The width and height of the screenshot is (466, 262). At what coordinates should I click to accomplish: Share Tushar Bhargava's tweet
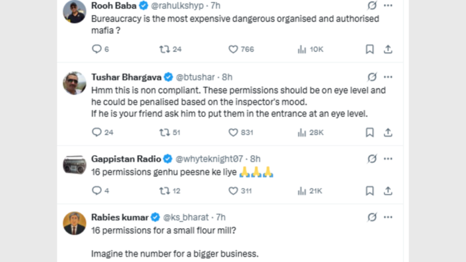388,132
